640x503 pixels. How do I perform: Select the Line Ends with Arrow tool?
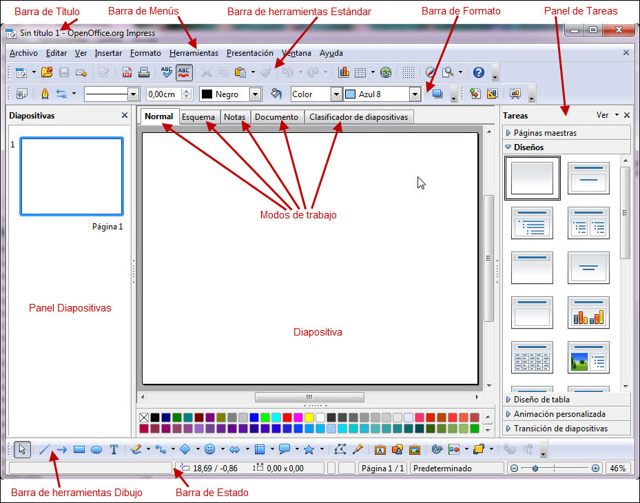(x=62, y=450)
